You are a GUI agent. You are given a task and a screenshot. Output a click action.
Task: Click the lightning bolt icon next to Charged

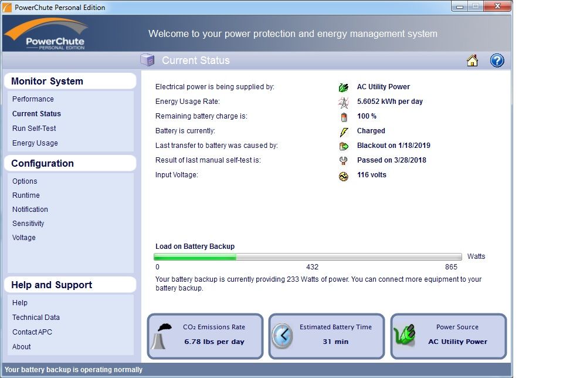point(344,132)
